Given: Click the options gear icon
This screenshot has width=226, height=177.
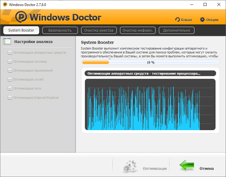Looking at the screenshot, I should [x=202, y=20].
